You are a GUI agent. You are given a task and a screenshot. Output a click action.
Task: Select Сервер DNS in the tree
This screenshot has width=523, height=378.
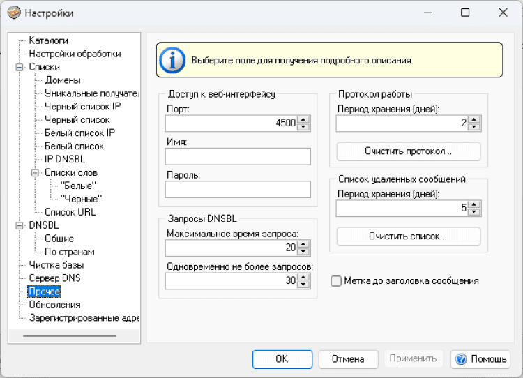click(54, 278)
